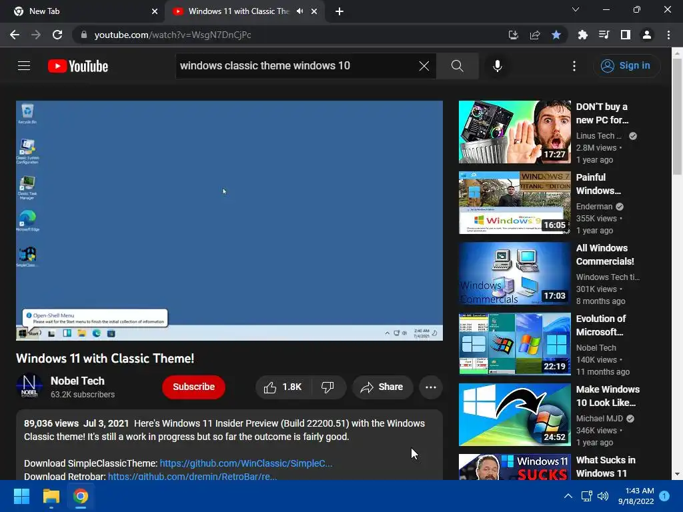This screenshot has height=512, width=683.
Task: Open Evolution of Microsoft thumbnail
Action: [x=514, y=344]
